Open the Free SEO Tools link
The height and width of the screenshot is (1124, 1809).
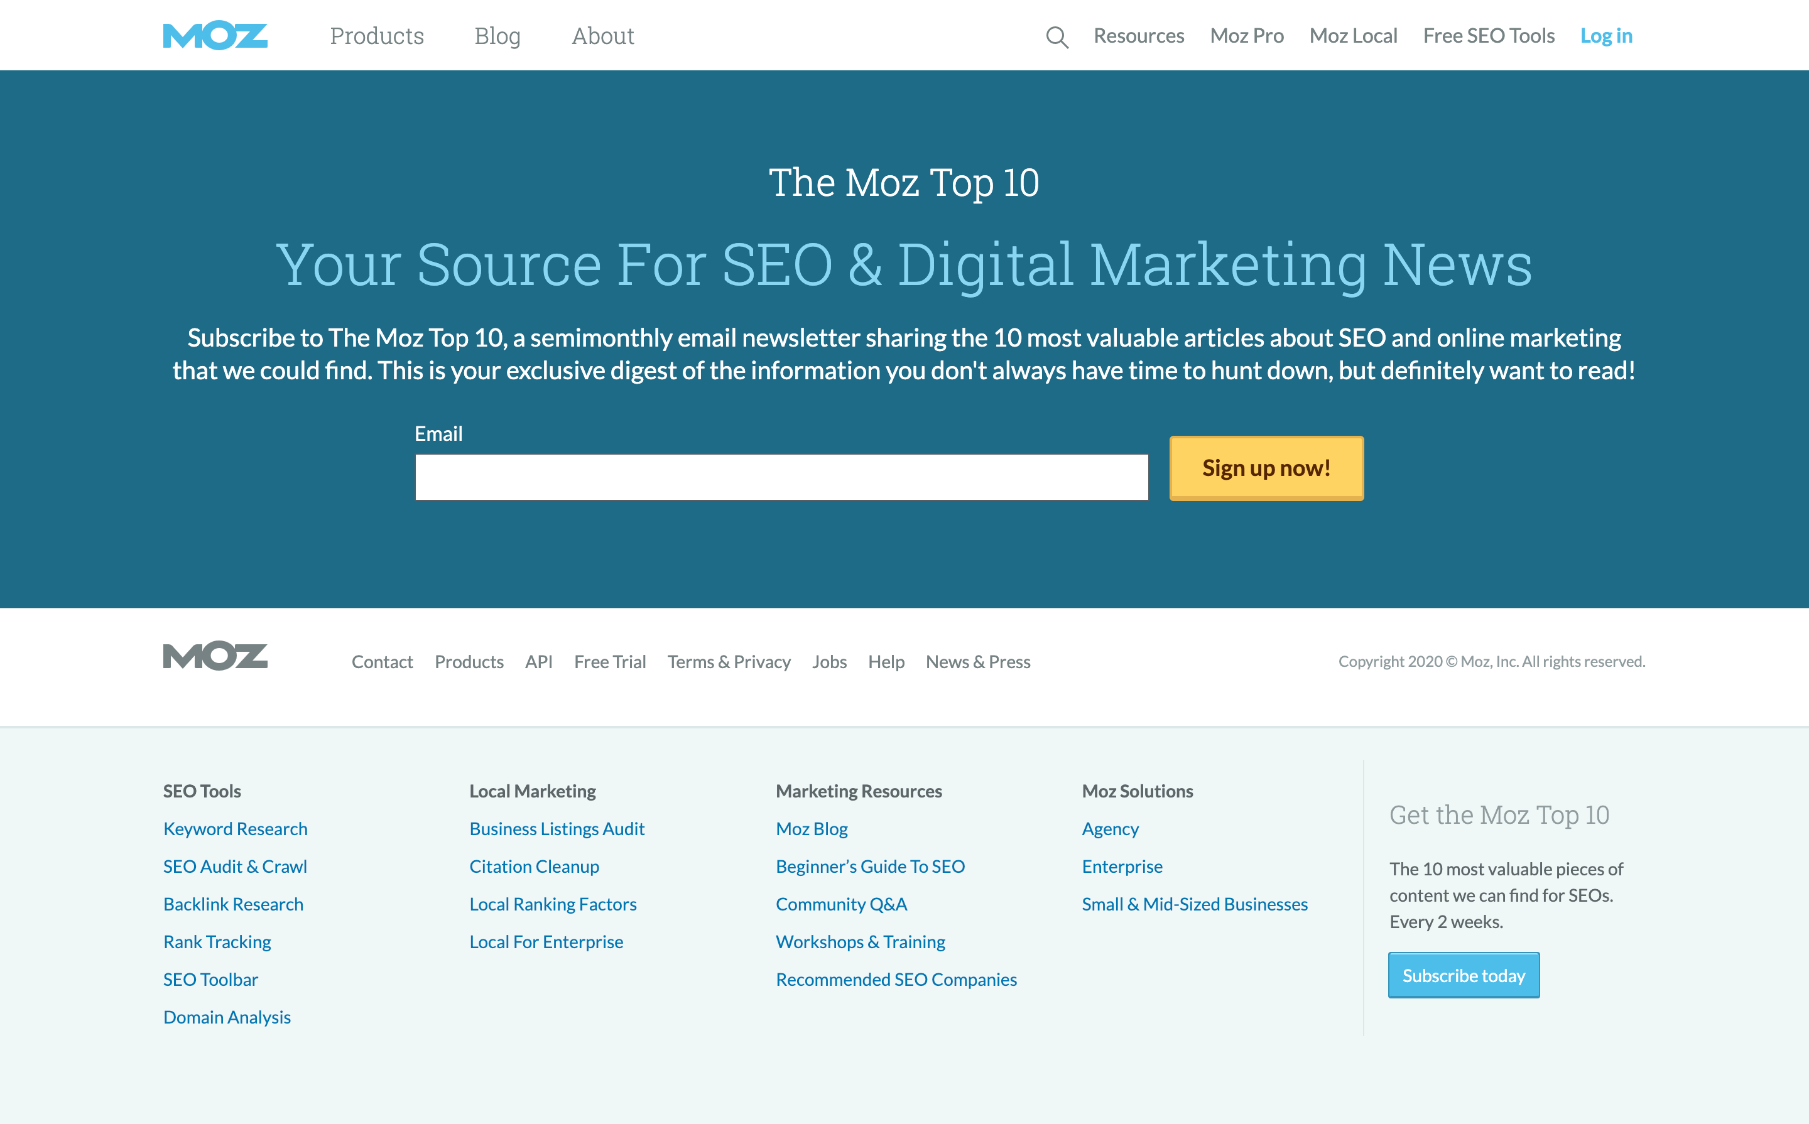[x=1489, y=36]
